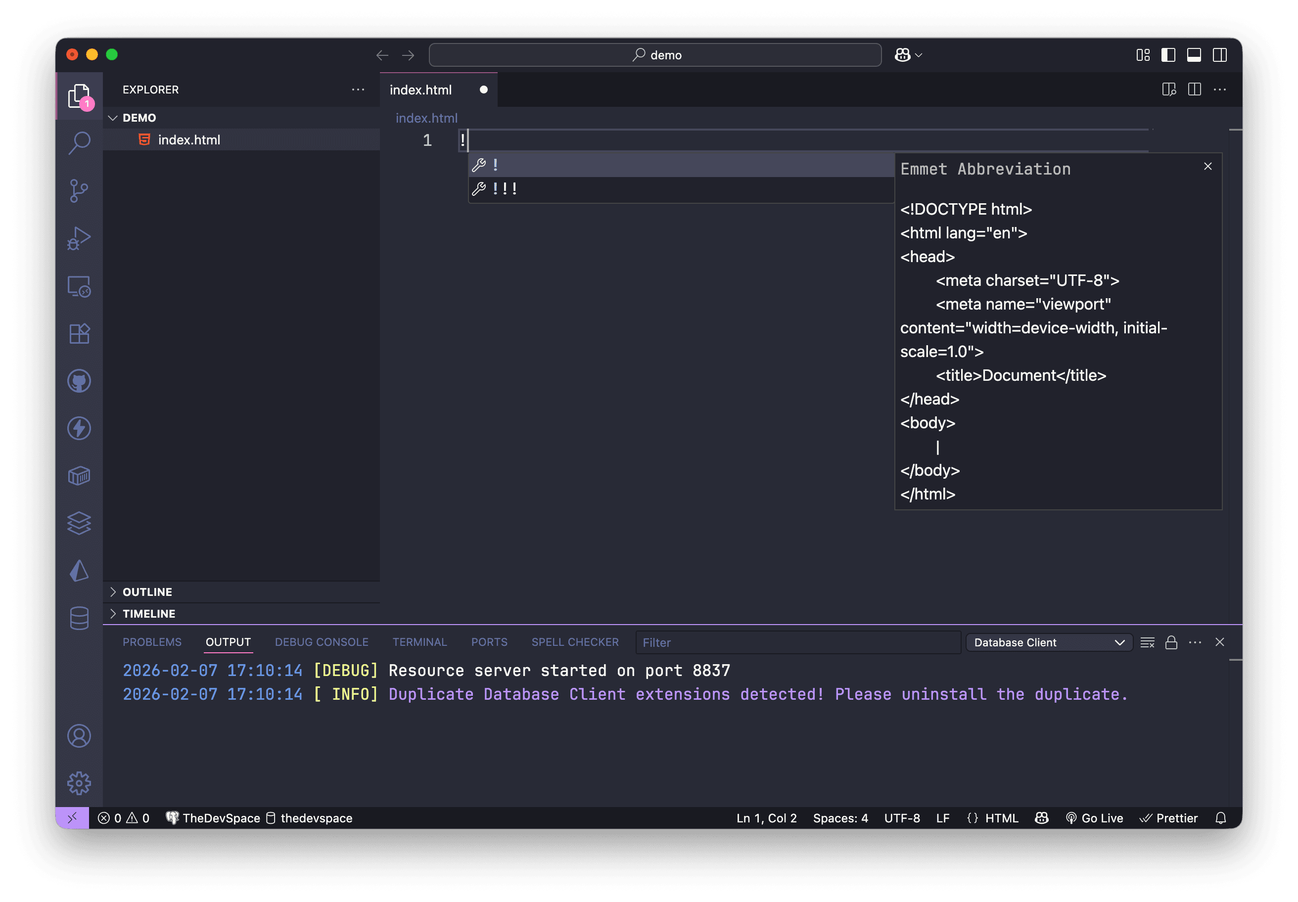The width and height of the screenshot is (1298, 902).
Task: Switch to the PROBLEMS tab
Action: click(152, 642)
